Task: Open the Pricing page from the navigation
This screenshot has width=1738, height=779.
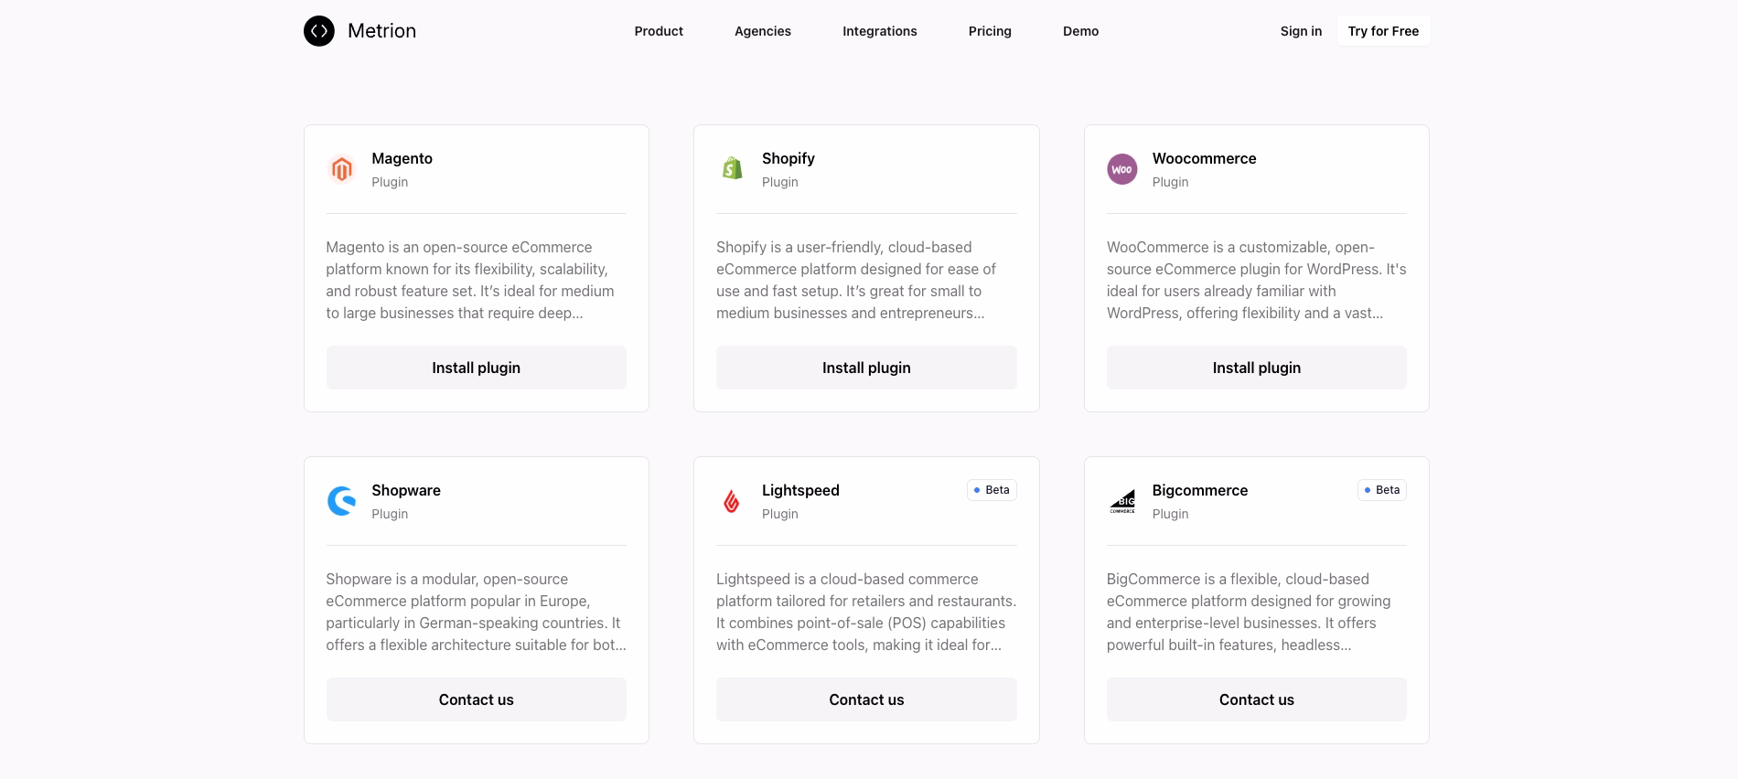Action: pos(989,30)
